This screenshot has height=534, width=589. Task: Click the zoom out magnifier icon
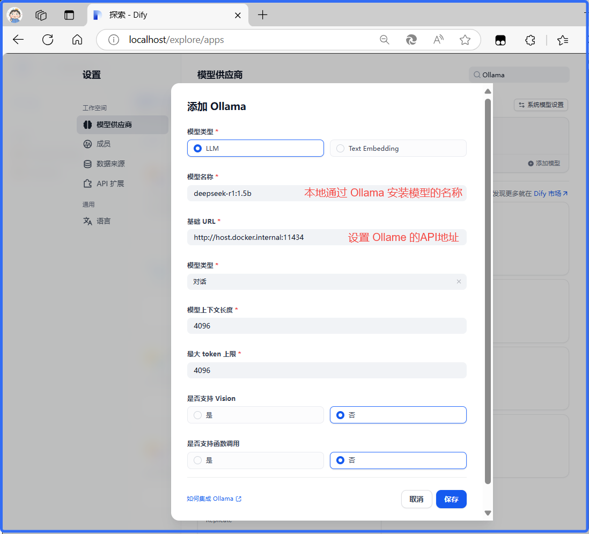point(384,40)
